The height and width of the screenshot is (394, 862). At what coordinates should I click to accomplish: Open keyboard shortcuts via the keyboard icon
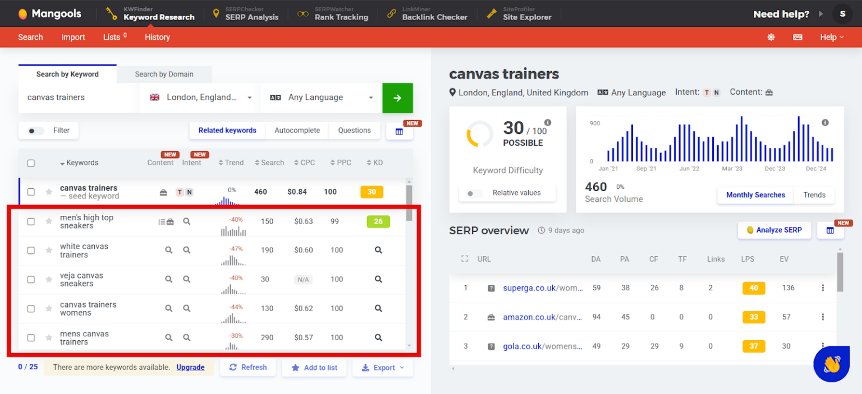pos(797,37)
